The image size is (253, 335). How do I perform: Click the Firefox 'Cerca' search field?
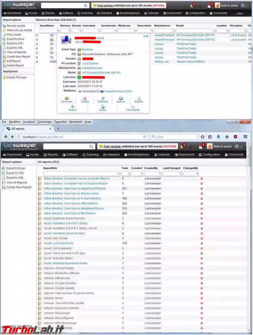(x=174, y=137)
